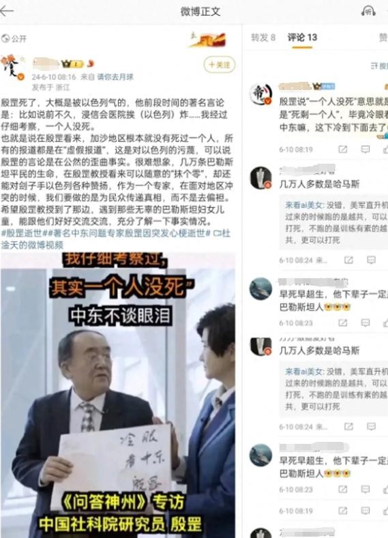This screenshot has width=388, height=538.
Task: Share the first 几万人多数是哈马斯 comment at 08:24
Action: (x=348, y=260)
